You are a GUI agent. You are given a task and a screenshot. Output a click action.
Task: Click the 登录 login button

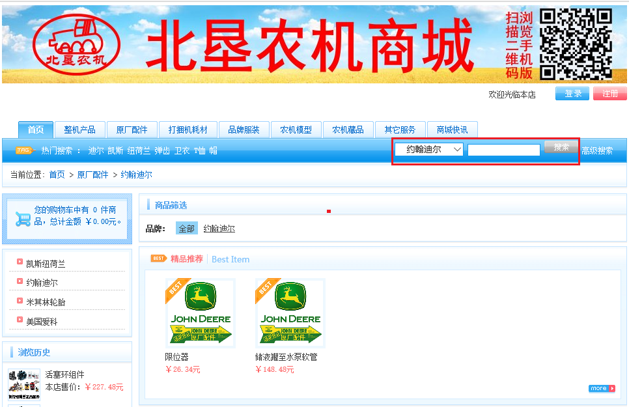[572, 93]
